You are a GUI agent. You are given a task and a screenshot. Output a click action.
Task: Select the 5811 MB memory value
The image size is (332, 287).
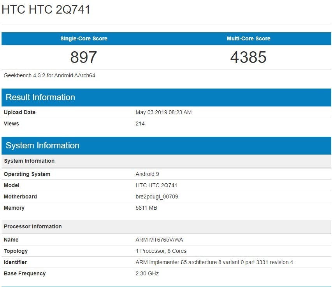coord(146,208)
